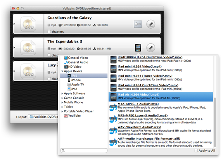Image resolution: width=223 pixels, height=159 pixels.
Task: Toggle chapters checkbox for Lucy
Action: pos(49,79)
